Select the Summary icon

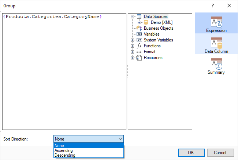[216, 64]
